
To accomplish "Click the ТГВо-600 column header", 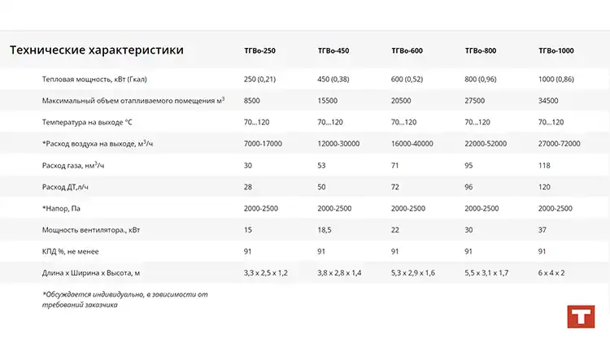I will [407, 51].
